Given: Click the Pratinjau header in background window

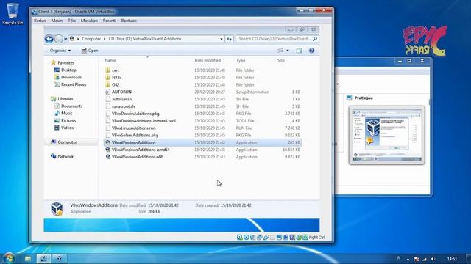Looking at the screenshot, I should coord(364,98).
